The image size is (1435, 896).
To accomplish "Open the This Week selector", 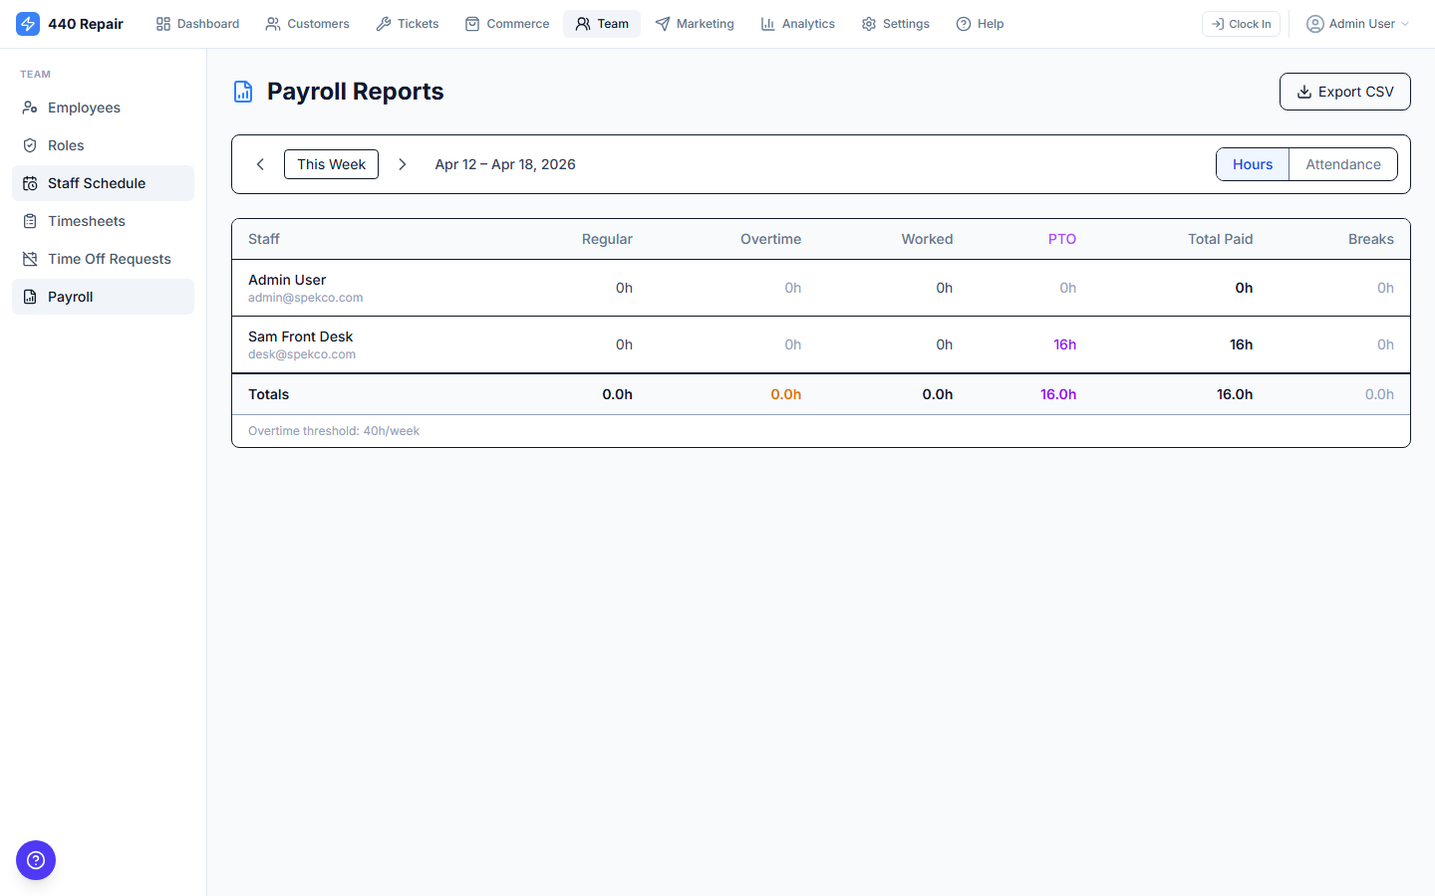I will coord(331,163).
